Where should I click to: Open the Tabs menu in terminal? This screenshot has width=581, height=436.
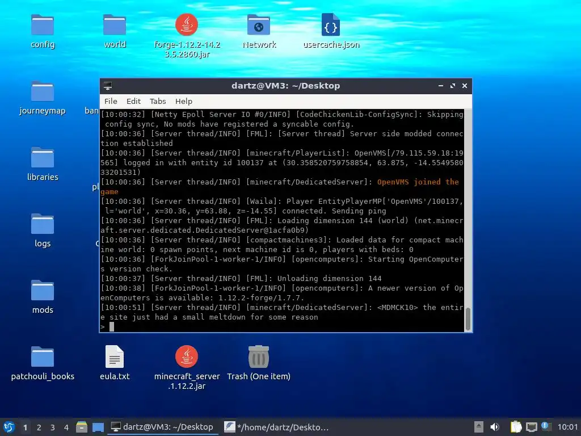[x=158, y=101]
